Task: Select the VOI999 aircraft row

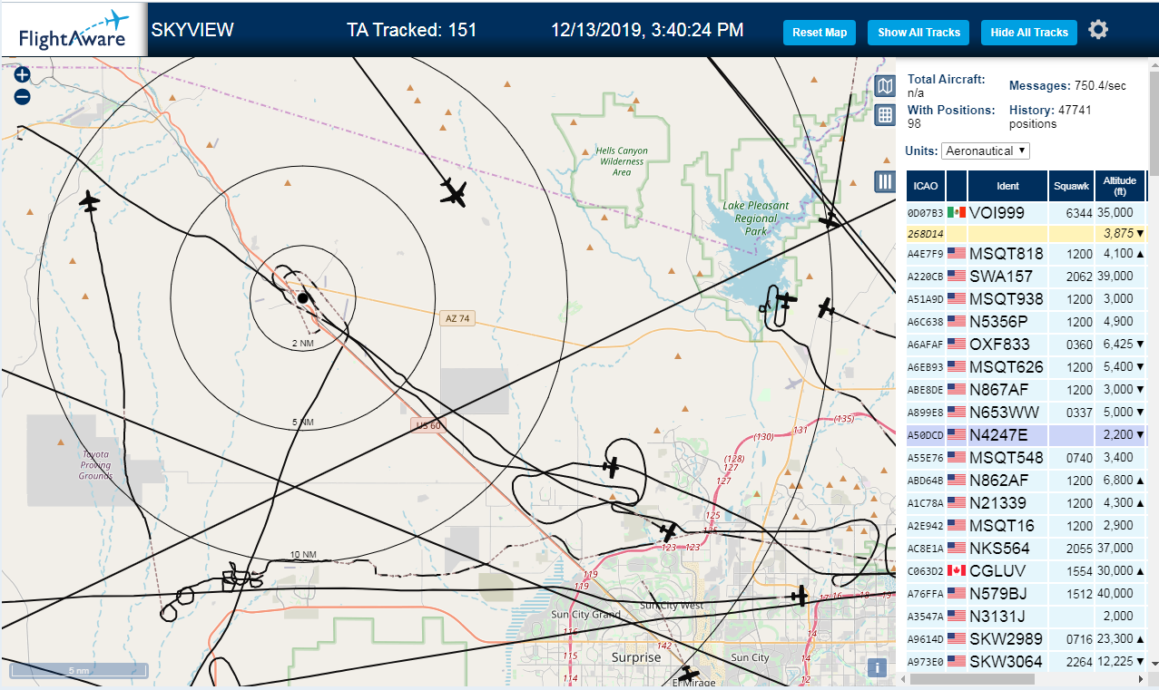Action: (x=1026, y=212)
